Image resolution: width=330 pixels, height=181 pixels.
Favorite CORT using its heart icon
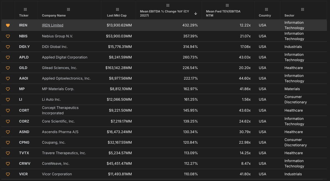pos(8,110)
